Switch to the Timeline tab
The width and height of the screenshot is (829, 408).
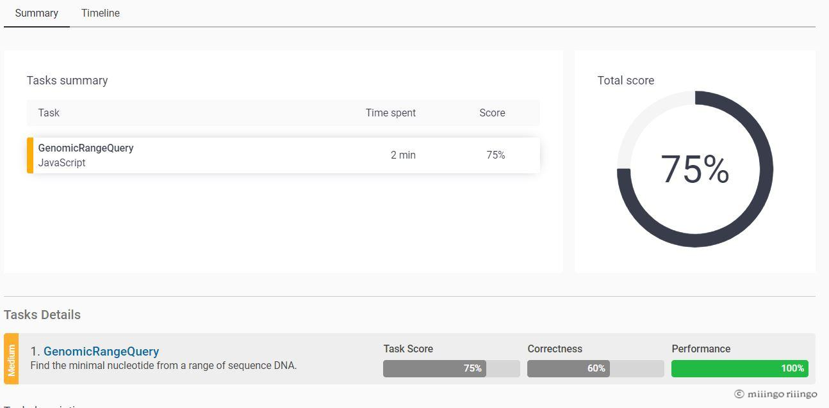tap(101, 13)
